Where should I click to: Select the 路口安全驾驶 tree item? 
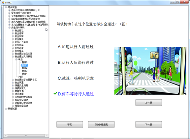coord(21,100)
